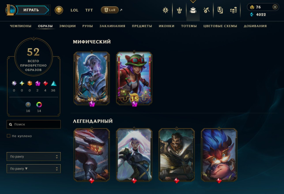This screenshot has width=284, height=194.
Task: Open the collection backpack icon
Action: [193, 10]
